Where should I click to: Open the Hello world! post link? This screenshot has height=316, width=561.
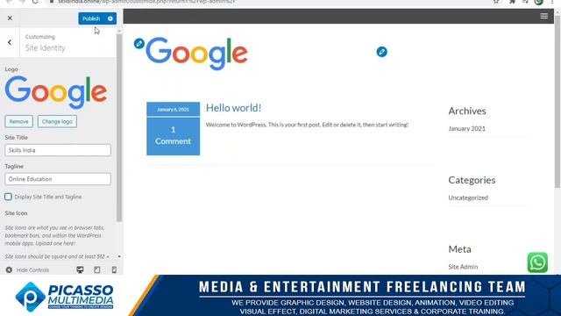pyautogui.click(x=233, y=108)
